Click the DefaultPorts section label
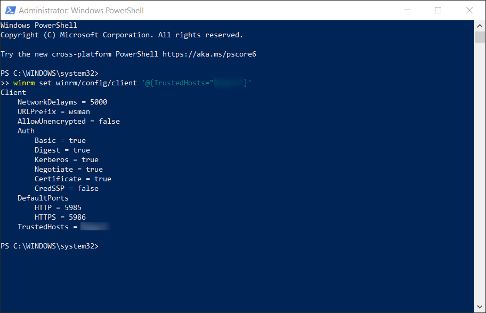Viewport: 486px width, 313px height. [x=43, y=198]
